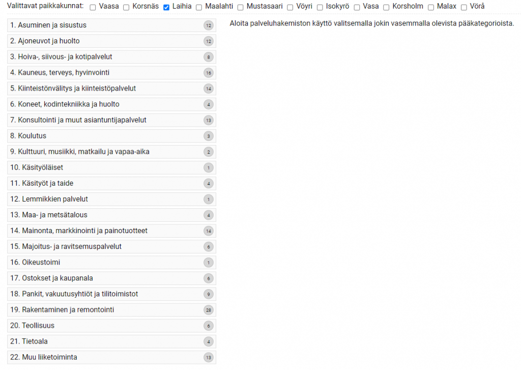Enable the Mustasaari checkbox
This screenshot has width=521, height=370.
coord(240,7)
